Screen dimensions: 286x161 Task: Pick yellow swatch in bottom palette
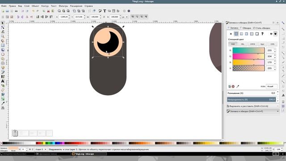click(44, 143)
